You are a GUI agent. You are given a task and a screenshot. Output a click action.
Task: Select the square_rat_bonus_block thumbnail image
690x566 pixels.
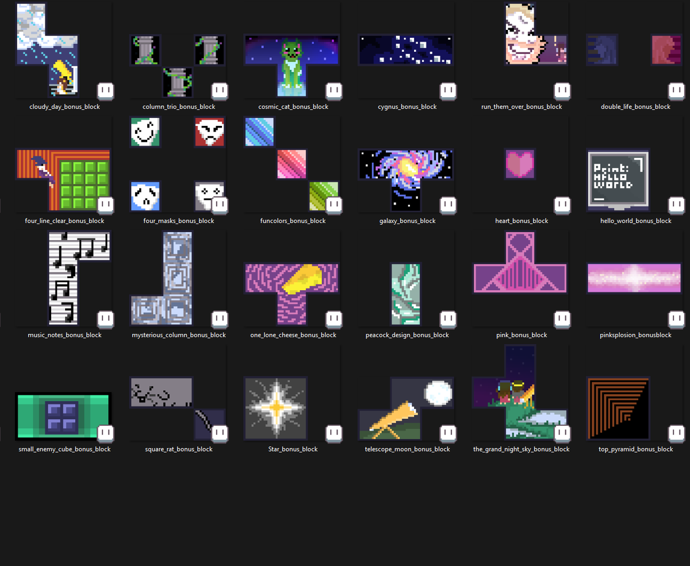[x=178, y=409]
